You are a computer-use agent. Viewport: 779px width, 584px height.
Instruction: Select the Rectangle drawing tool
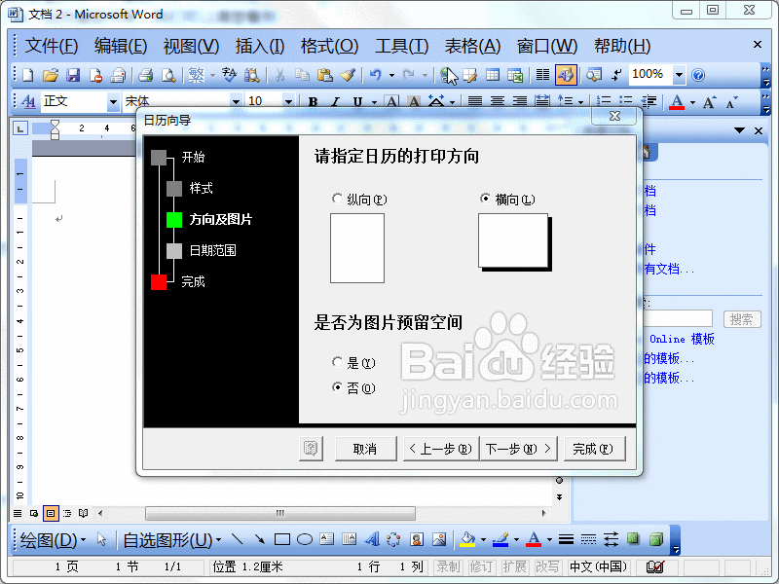[x=282, y=539]
